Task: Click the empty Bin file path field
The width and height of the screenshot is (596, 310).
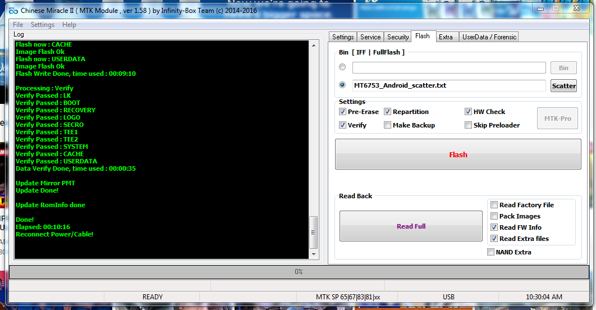Action: 449,68
